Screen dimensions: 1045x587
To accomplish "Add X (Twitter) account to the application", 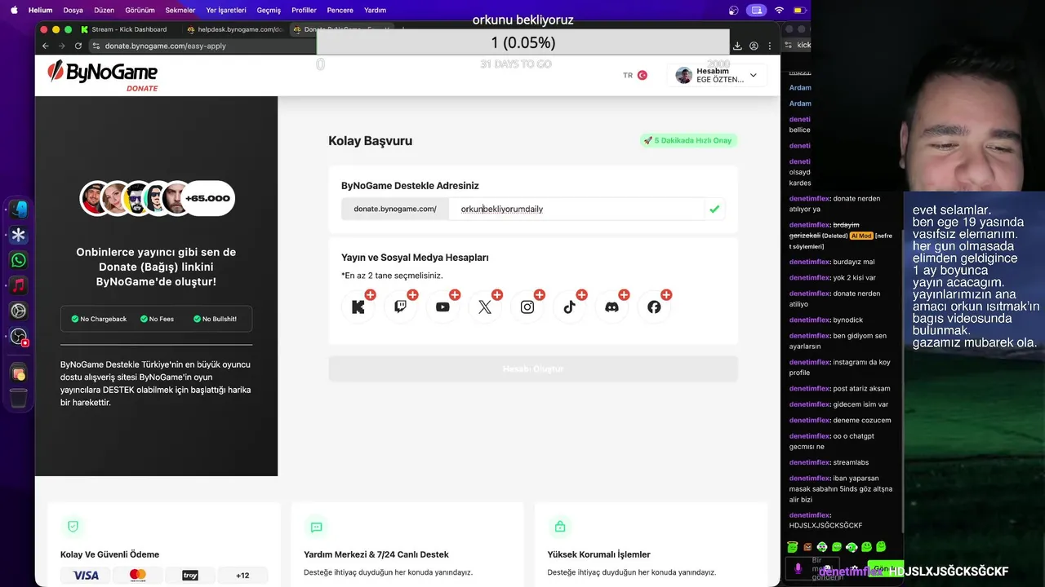I will pyautogui.click(x=485, y=307).
